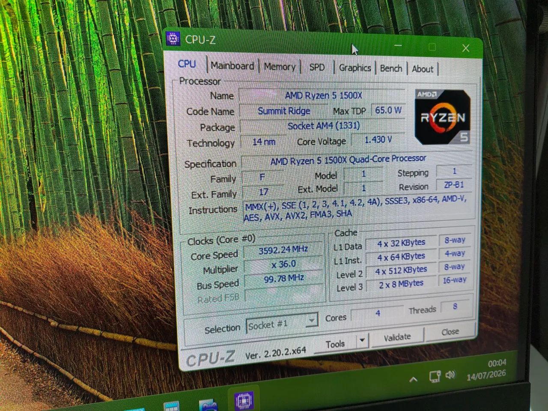This screenshot has height=411, width=548.
Task: Click the CPU-Z title bar icon
Action: (x=173, y=39)
